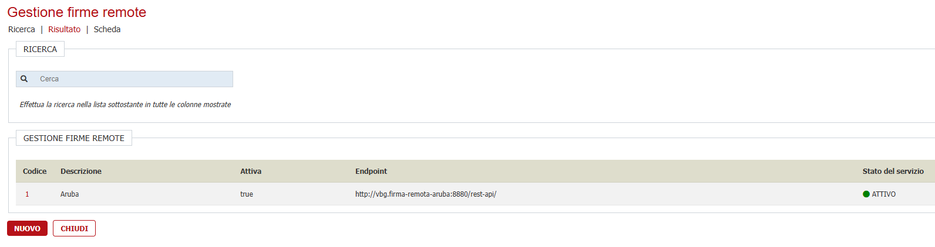The image size is (935, 247).
Task: Click the magnifying glass search icon
Action: (24, 78)
